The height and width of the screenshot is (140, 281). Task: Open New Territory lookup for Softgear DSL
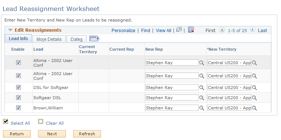tap(255, 98)
